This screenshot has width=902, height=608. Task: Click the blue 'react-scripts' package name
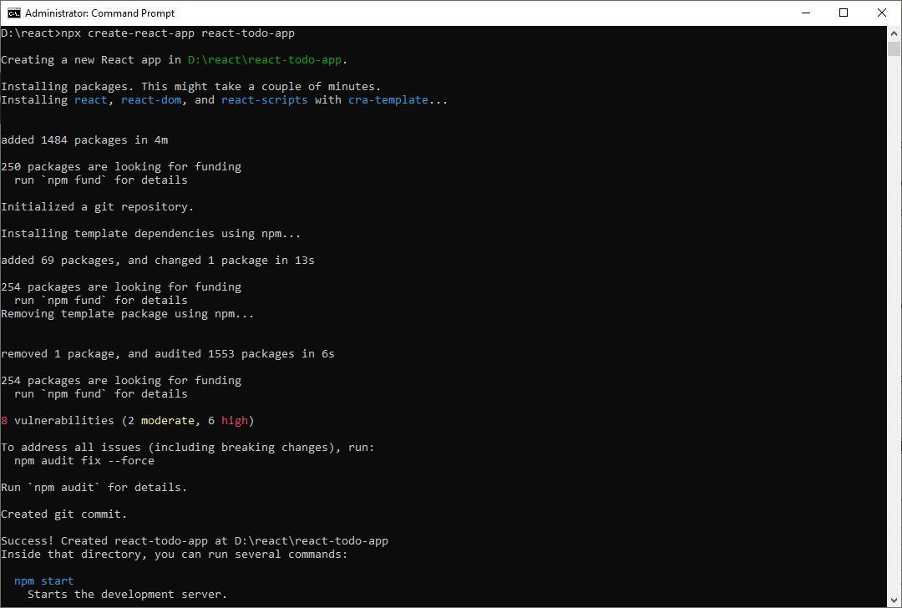[264, 100]
